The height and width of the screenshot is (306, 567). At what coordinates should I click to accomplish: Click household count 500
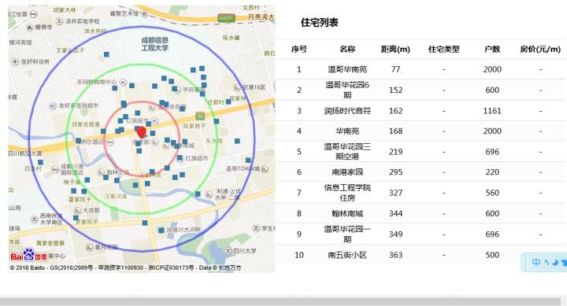492,255
